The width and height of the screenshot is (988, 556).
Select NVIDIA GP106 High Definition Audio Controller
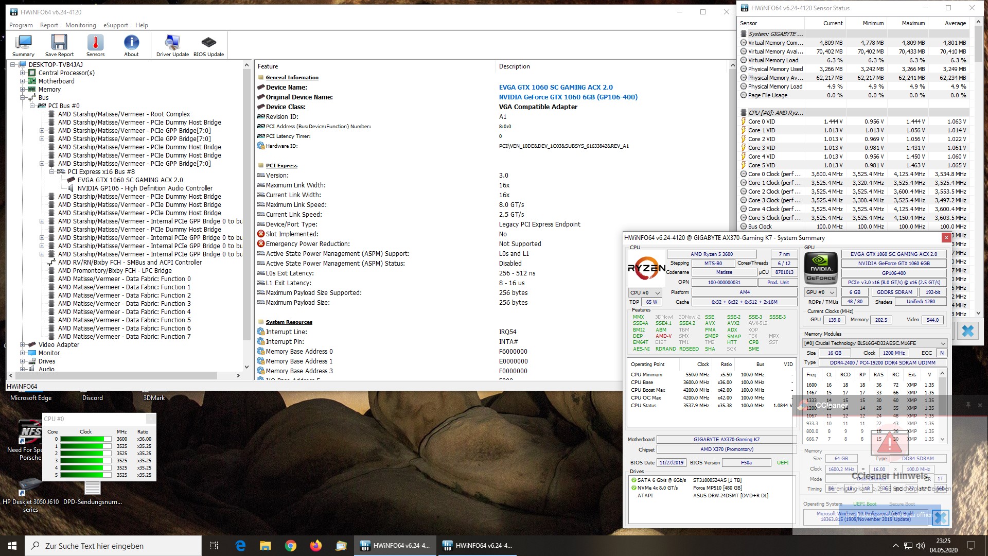pos(145,188)
